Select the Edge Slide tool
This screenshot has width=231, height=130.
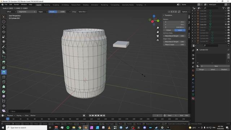4,101
